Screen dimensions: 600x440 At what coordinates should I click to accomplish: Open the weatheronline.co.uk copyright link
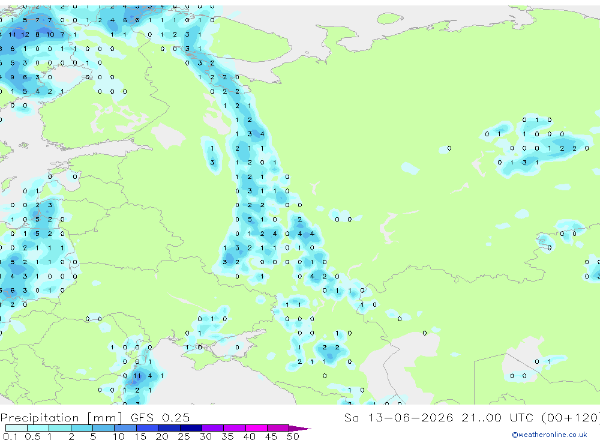click(x=549, y=435)
